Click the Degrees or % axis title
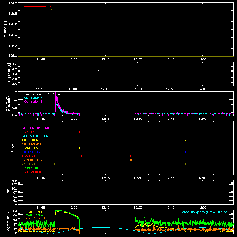Viewport: 237px width, 237px height. (x=8, y=222)
